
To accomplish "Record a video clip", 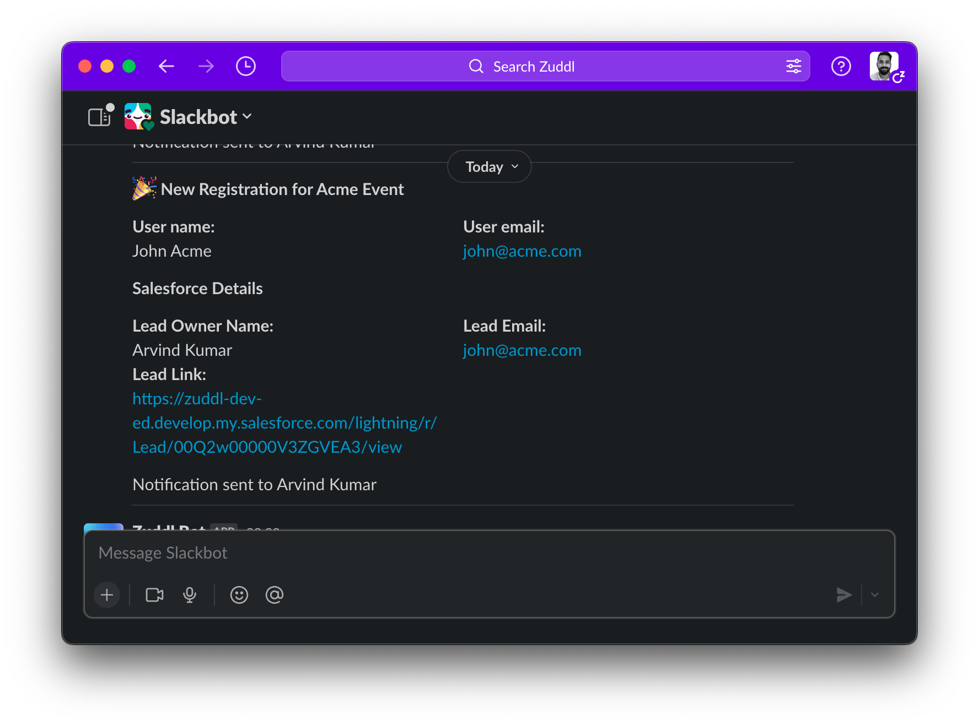I will 154,595.
